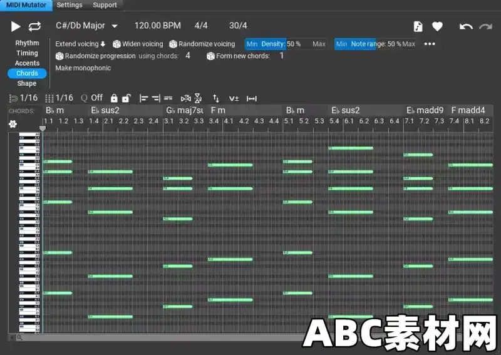Image resolution: width=501 pixels, height=355 pixels.
Task: Click Randomize progression button
Action: [96, 56]
